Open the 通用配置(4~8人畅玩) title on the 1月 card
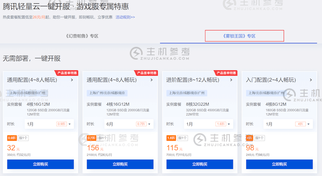322x176 pixels. tap(32, 80)
